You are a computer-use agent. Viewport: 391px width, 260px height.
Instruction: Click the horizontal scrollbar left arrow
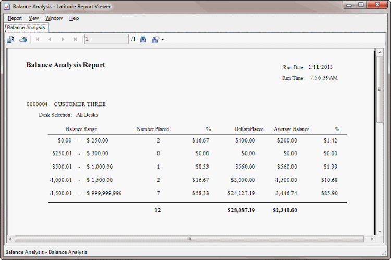coord(10,239)
